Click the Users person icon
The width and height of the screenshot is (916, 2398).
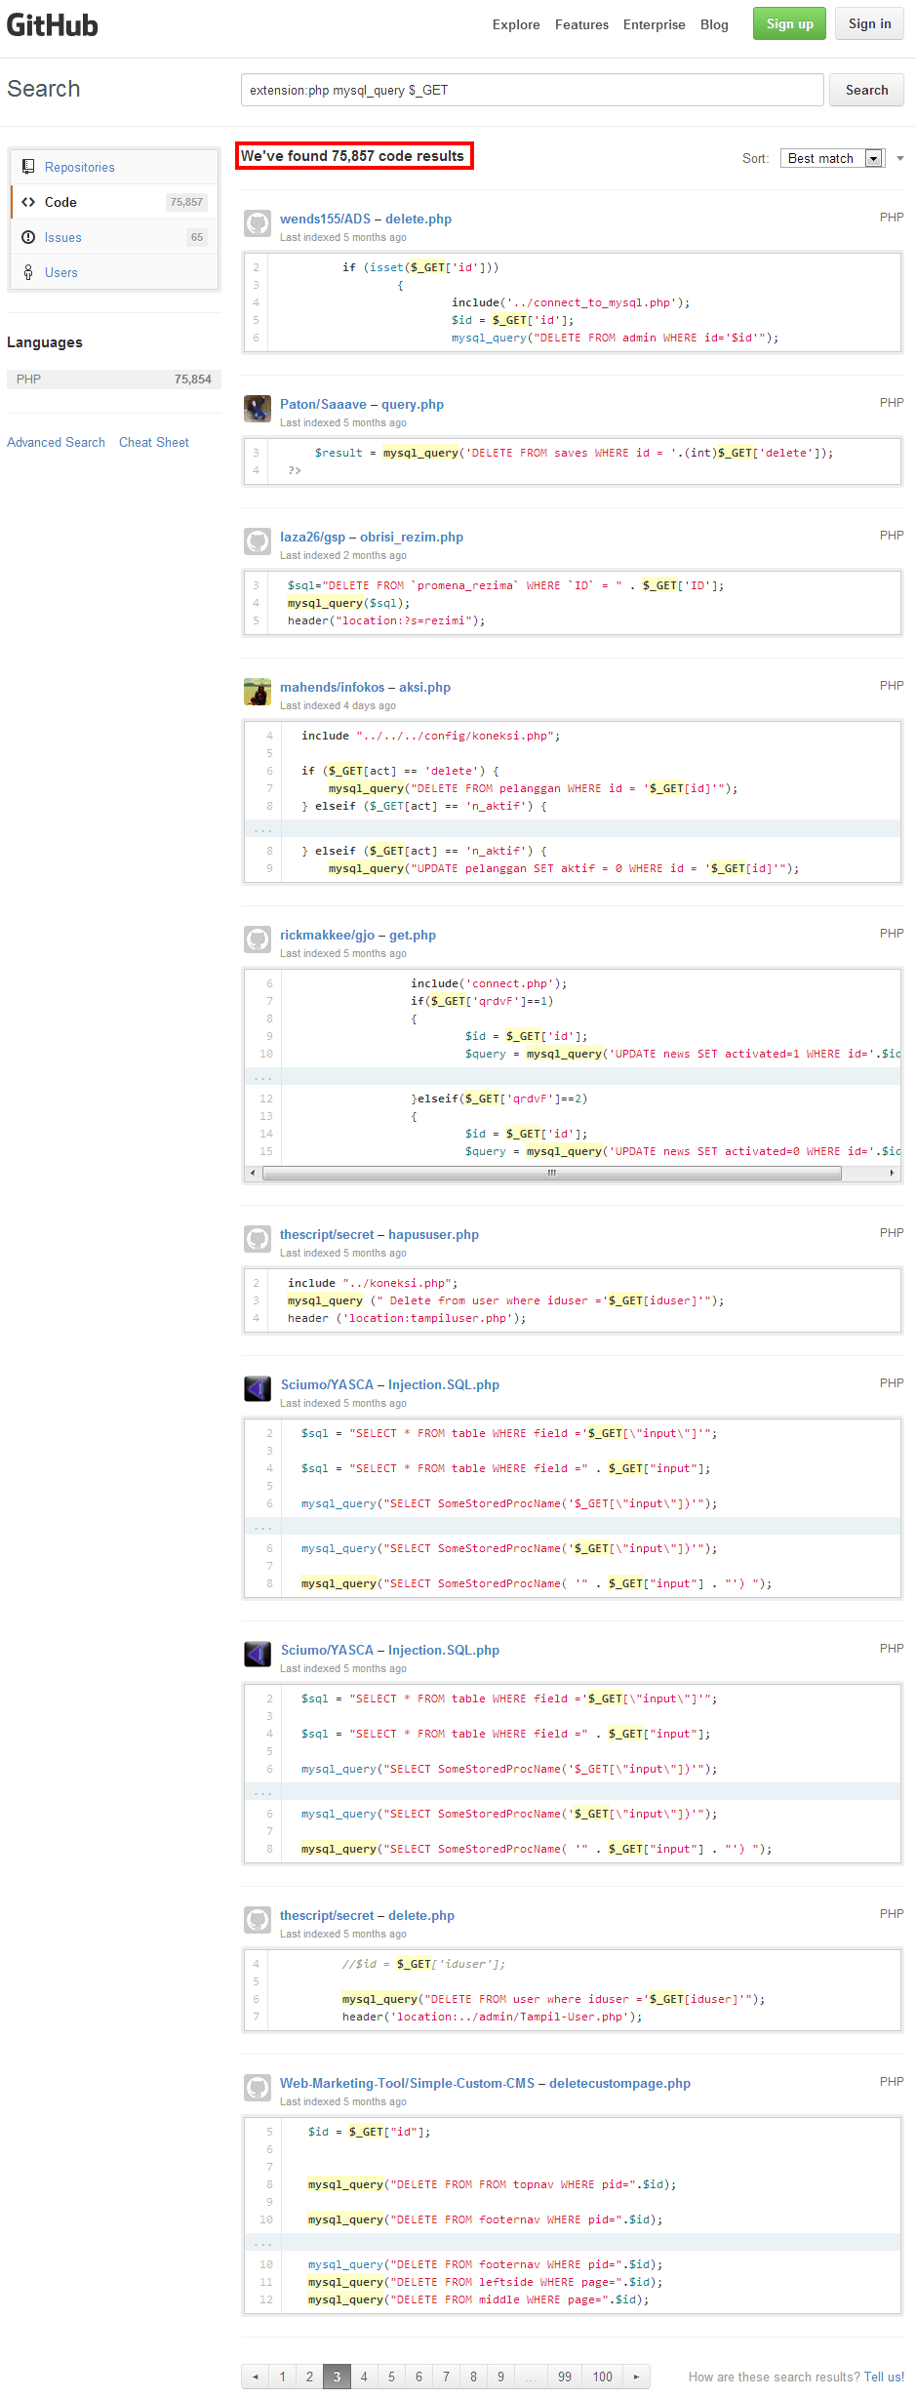(x=28, y=272)
